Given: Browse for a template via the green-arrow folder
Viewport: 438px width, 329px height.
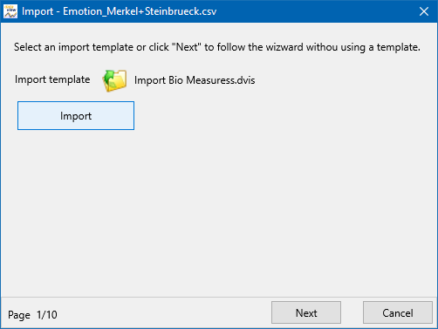Looking at the screenshot, I should (114, 80).
